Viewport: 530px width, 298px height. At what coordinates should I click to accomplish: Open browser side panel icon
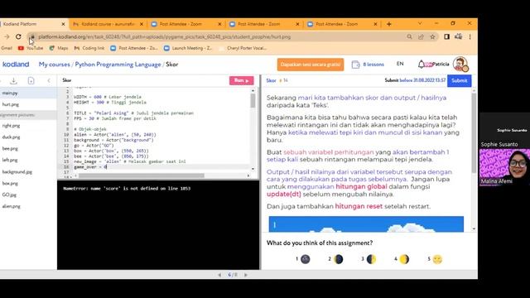pos(446,36)
